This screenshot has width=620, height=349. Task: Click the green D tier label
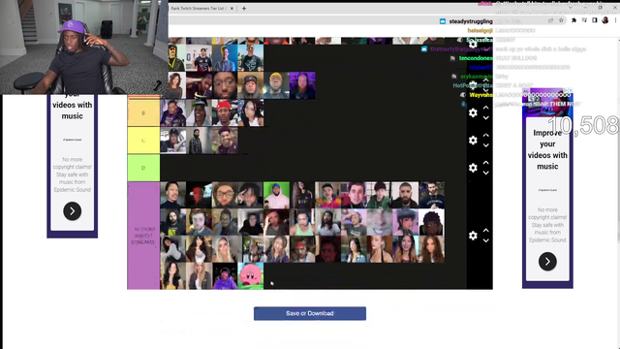(143, 168)
